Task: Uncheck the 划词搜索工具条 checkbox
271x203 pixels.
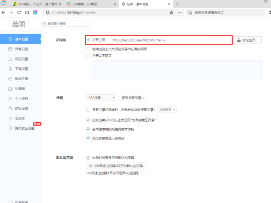Action: click(x=88, y=120)
